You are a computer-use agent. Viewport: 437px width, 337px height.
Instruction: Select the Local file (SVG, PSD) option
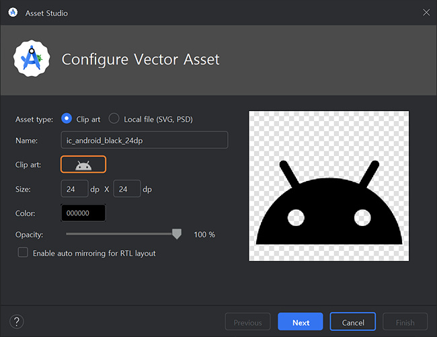(114, 118)
